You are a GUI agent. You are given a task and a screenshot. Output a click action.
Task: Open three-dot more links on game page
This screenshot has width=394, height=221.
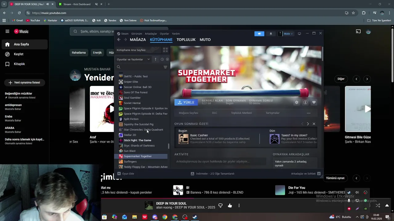coord(308,113)
